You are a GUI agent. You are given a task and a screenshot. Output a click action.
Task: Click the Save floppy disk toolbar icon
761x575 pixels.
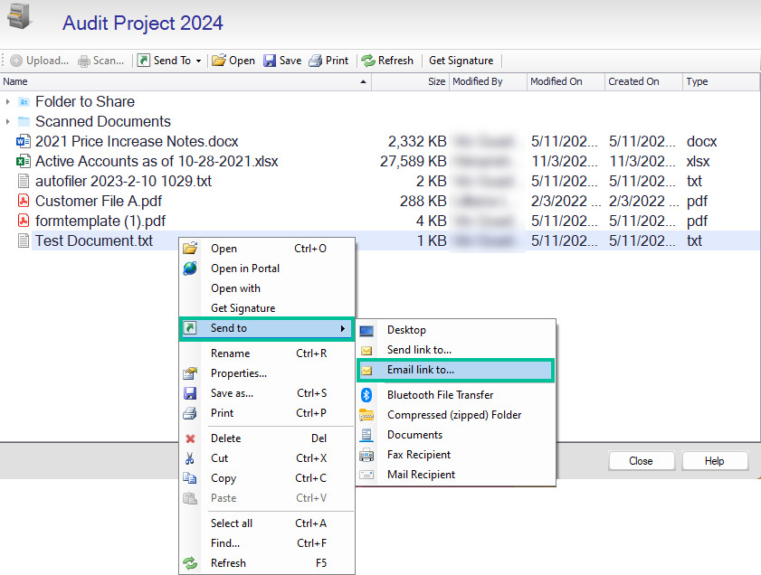[x=270, y=61]
